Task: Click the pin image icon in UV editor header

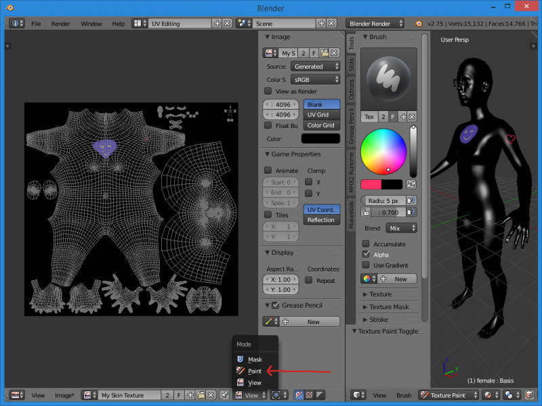Action: (x=223, y=395)
